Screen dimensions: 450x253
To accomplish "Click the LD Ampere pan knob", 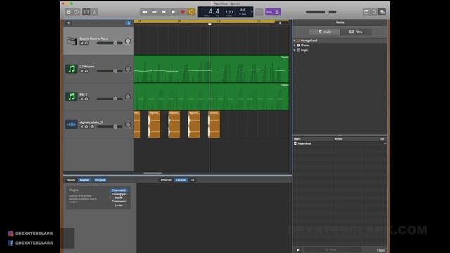I will pos(128,69).
